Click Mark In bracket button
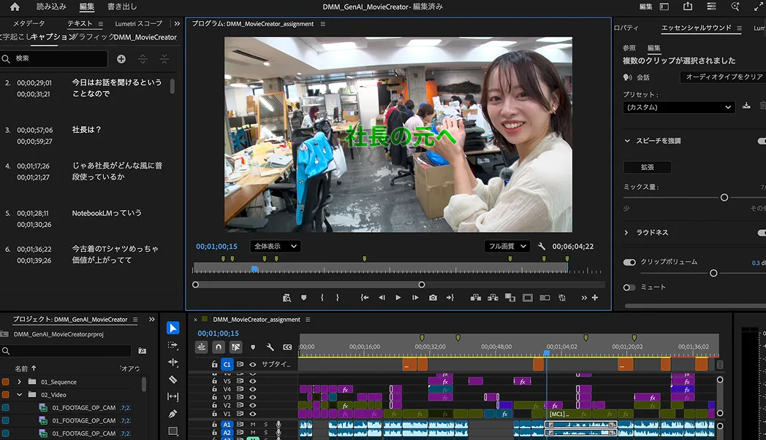766x440 pixels. click(x=322, y=298)
